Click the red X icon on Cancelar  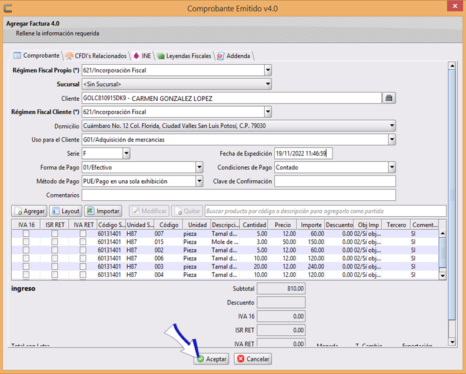point(241,359)
